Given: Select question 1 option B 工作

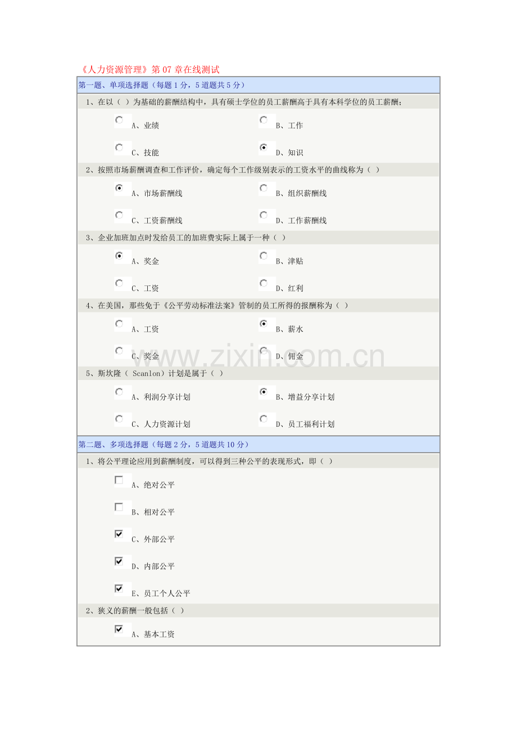Looking at the screenshot, I should 264,120.
